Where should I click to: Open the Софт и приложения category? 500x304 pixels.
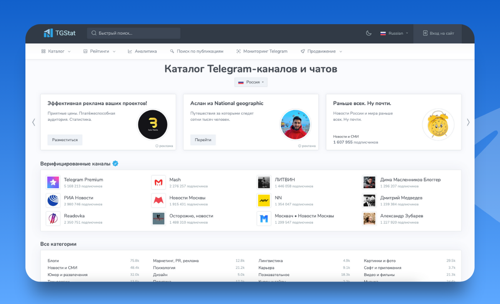coord(382,268)
